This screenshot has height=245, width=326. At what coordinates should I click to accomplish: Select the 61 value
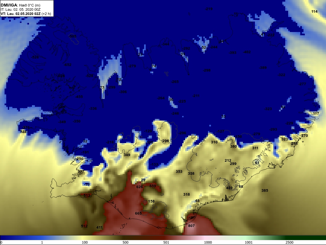click(257, 163)
